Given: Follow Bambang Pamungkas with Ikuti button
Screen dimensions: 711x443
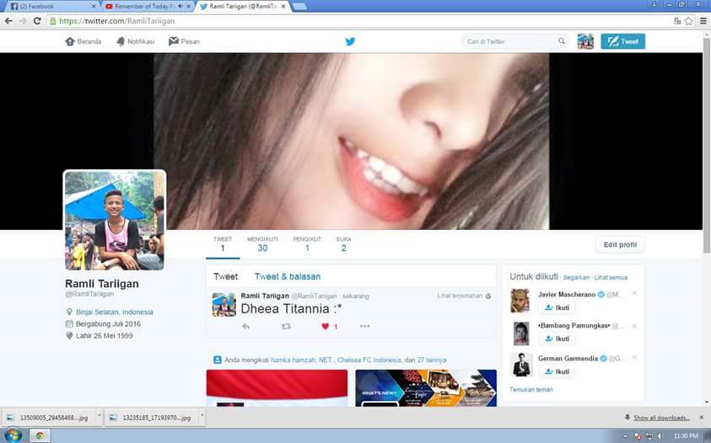Looking at the screenshot, I should (557, 339).
